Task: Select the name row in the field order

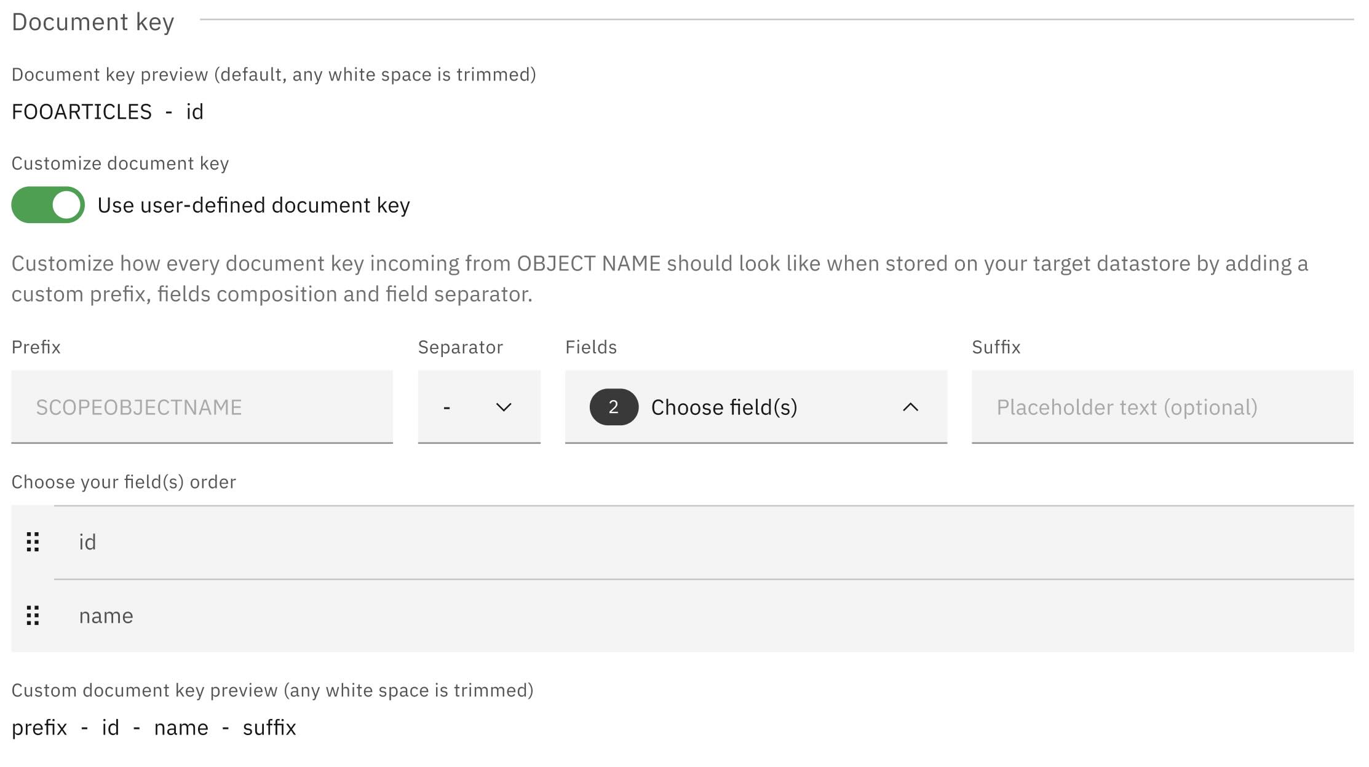Action: tap(704, 616)
